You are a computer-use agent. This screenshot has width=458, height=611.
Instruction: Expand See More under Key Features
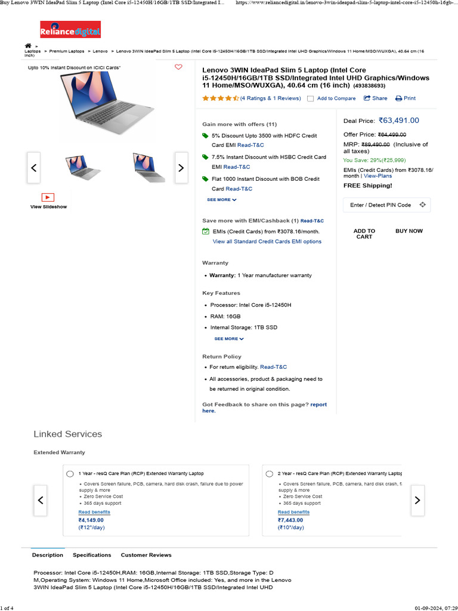pyautogui.click(x=229, y=339)
